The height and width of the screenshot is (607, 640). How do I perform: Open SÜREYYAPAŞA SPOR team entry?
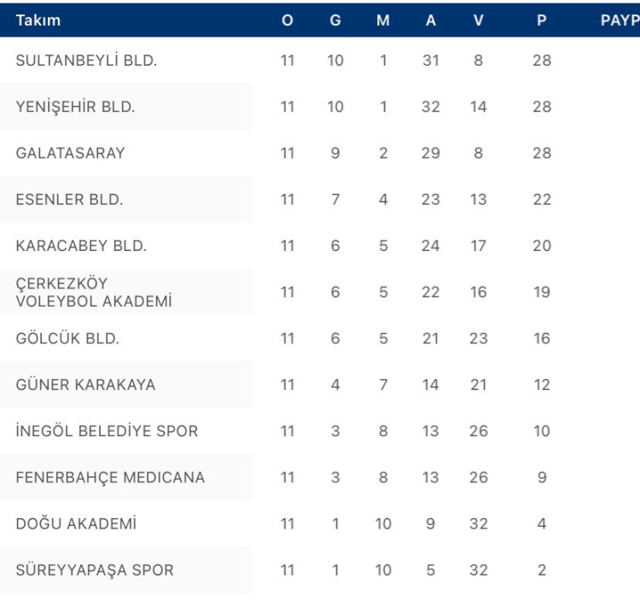(x=95, y=569)
